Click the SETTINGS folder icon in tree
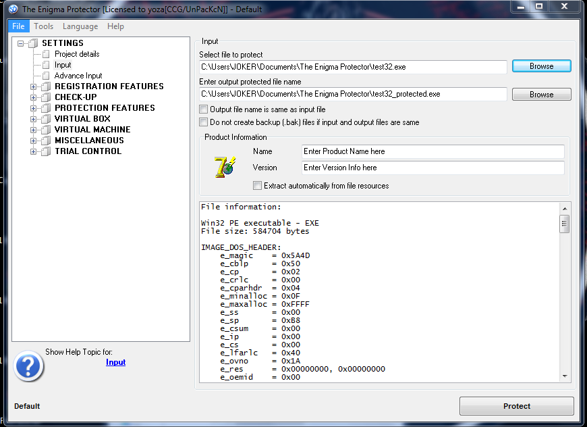This screenshot has height=427, width=587. [33, 43]
